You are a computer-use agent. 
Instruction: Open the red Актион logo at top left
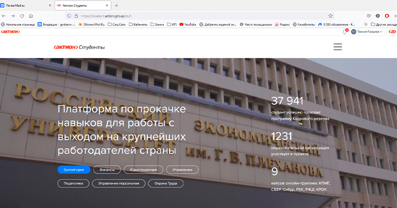tap(10, 32)
